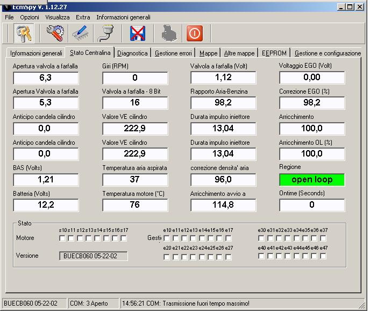Image resolution: width=370 pixels, height=311 pixels.
Task: Click the keys icon in the toolbar
Action: 24,33
